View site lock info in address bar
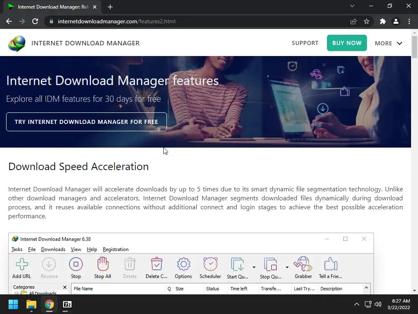 click(x=51, y=21)
